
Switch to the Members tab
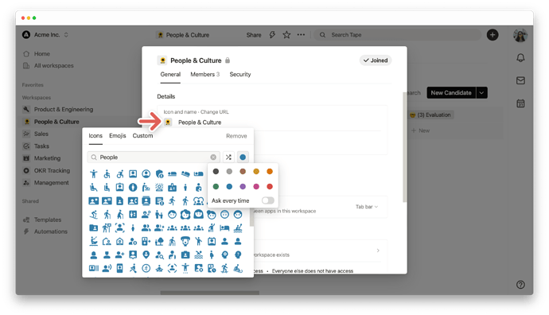(x=204, y=74)
